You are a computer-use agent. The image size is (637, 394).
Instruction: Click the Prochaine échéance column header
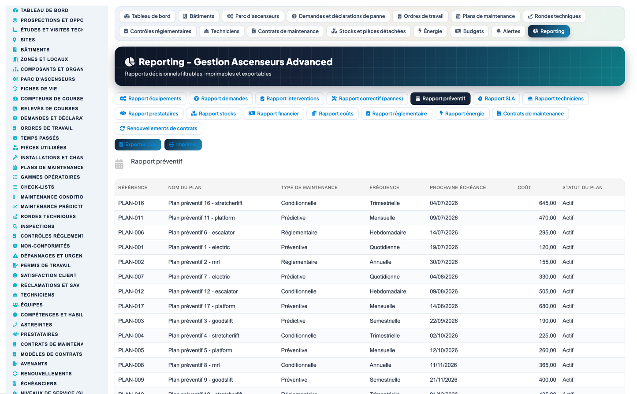(x=458, y=187)
